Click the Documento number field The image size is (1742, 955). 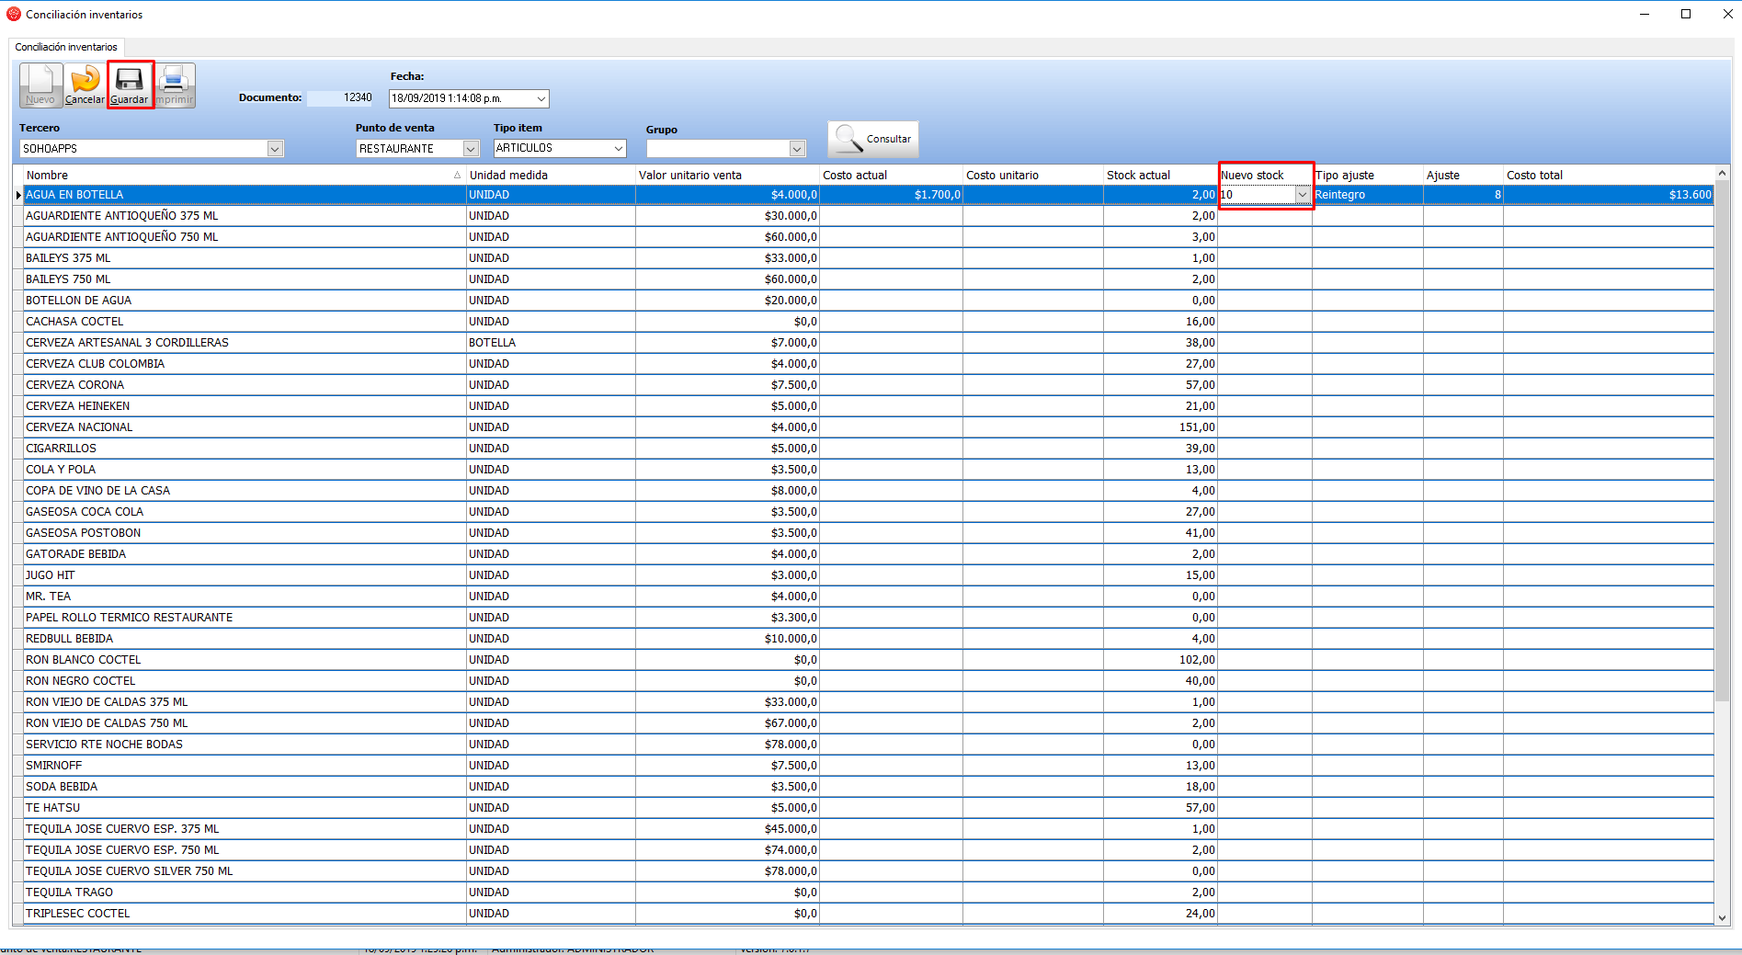(340, 97)
